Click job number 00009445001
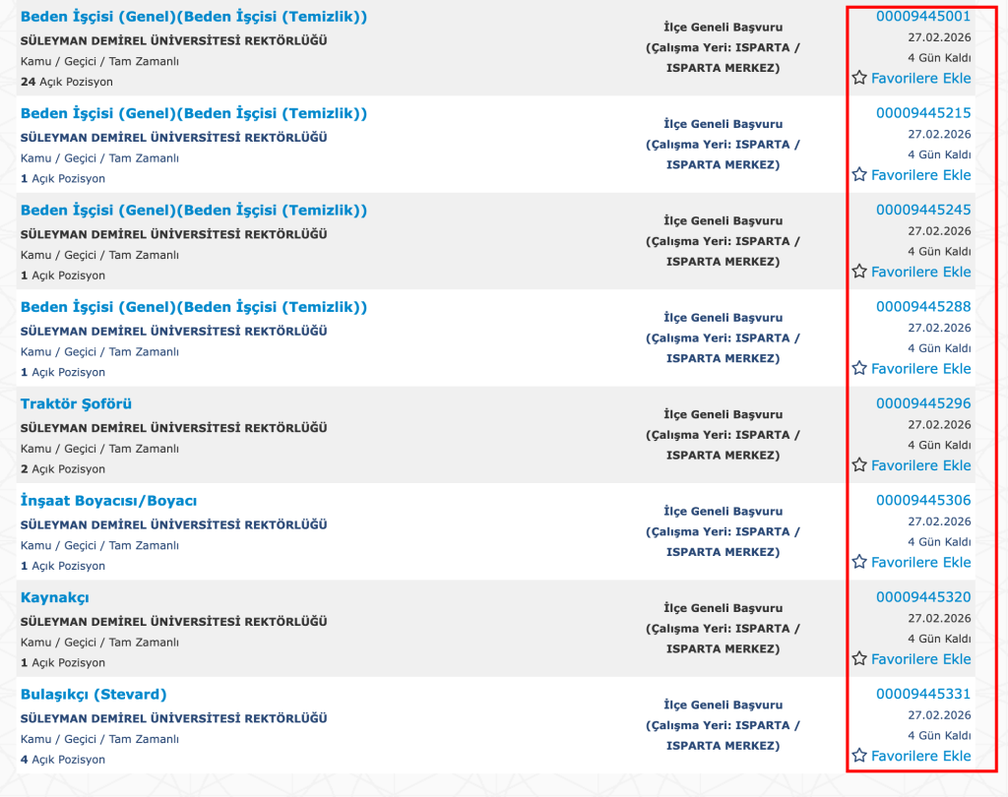The image size is (1008, 797). point(922,17)
